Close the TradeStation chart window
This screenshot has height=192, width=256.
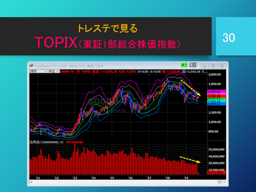click(x=222, y=66)
